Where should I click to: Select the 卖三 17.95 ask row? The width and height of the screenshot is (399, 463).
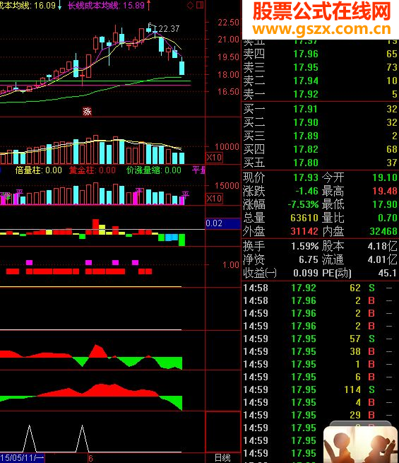[x=321, y=67]
